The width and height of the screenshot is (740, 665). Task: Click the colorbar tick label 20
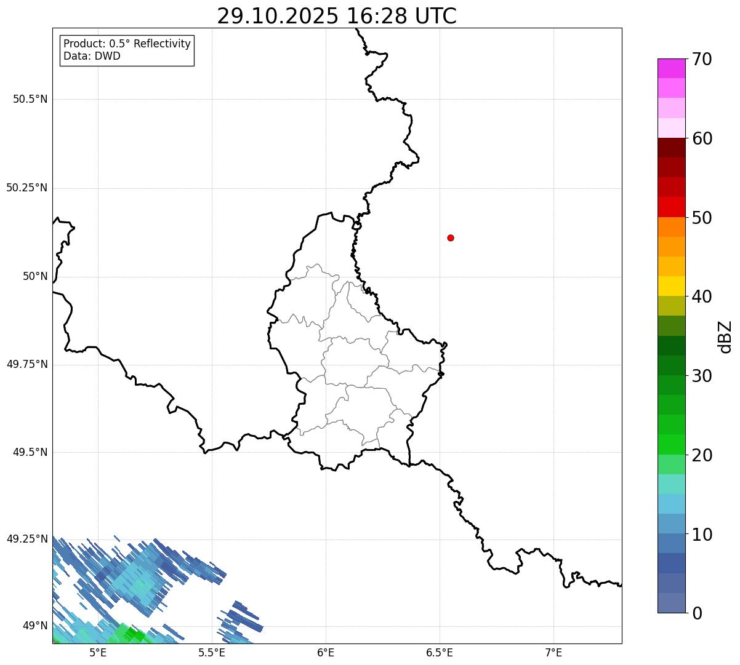coord(702,455)
